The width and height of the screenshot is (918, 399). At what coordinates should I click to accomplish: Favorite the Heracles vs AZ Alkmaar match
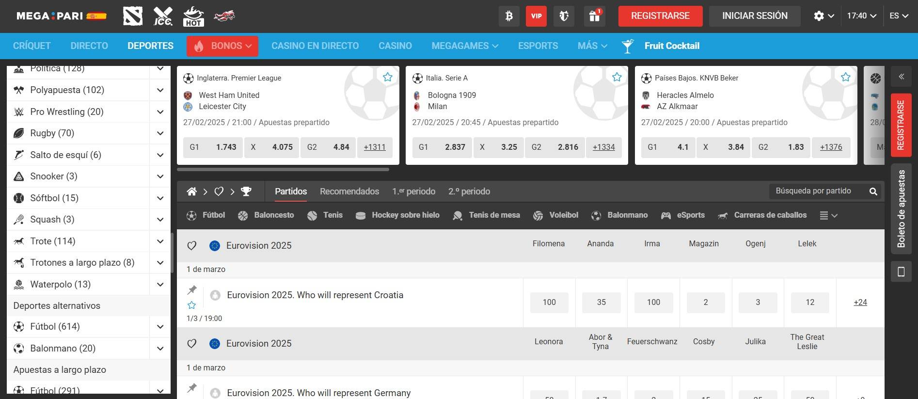[x=846, y=77]
